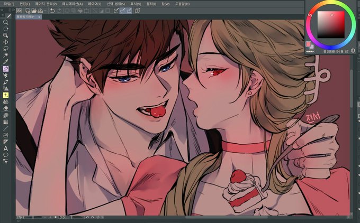Open the 애니메이션(A) menu
Screen dimensions: 360x223
73,4
